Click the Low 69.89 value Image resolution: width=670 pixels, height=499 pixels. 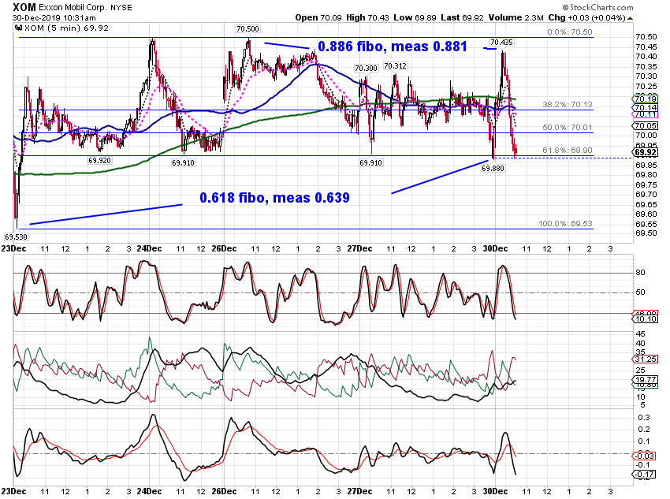[x=415, y=17]
